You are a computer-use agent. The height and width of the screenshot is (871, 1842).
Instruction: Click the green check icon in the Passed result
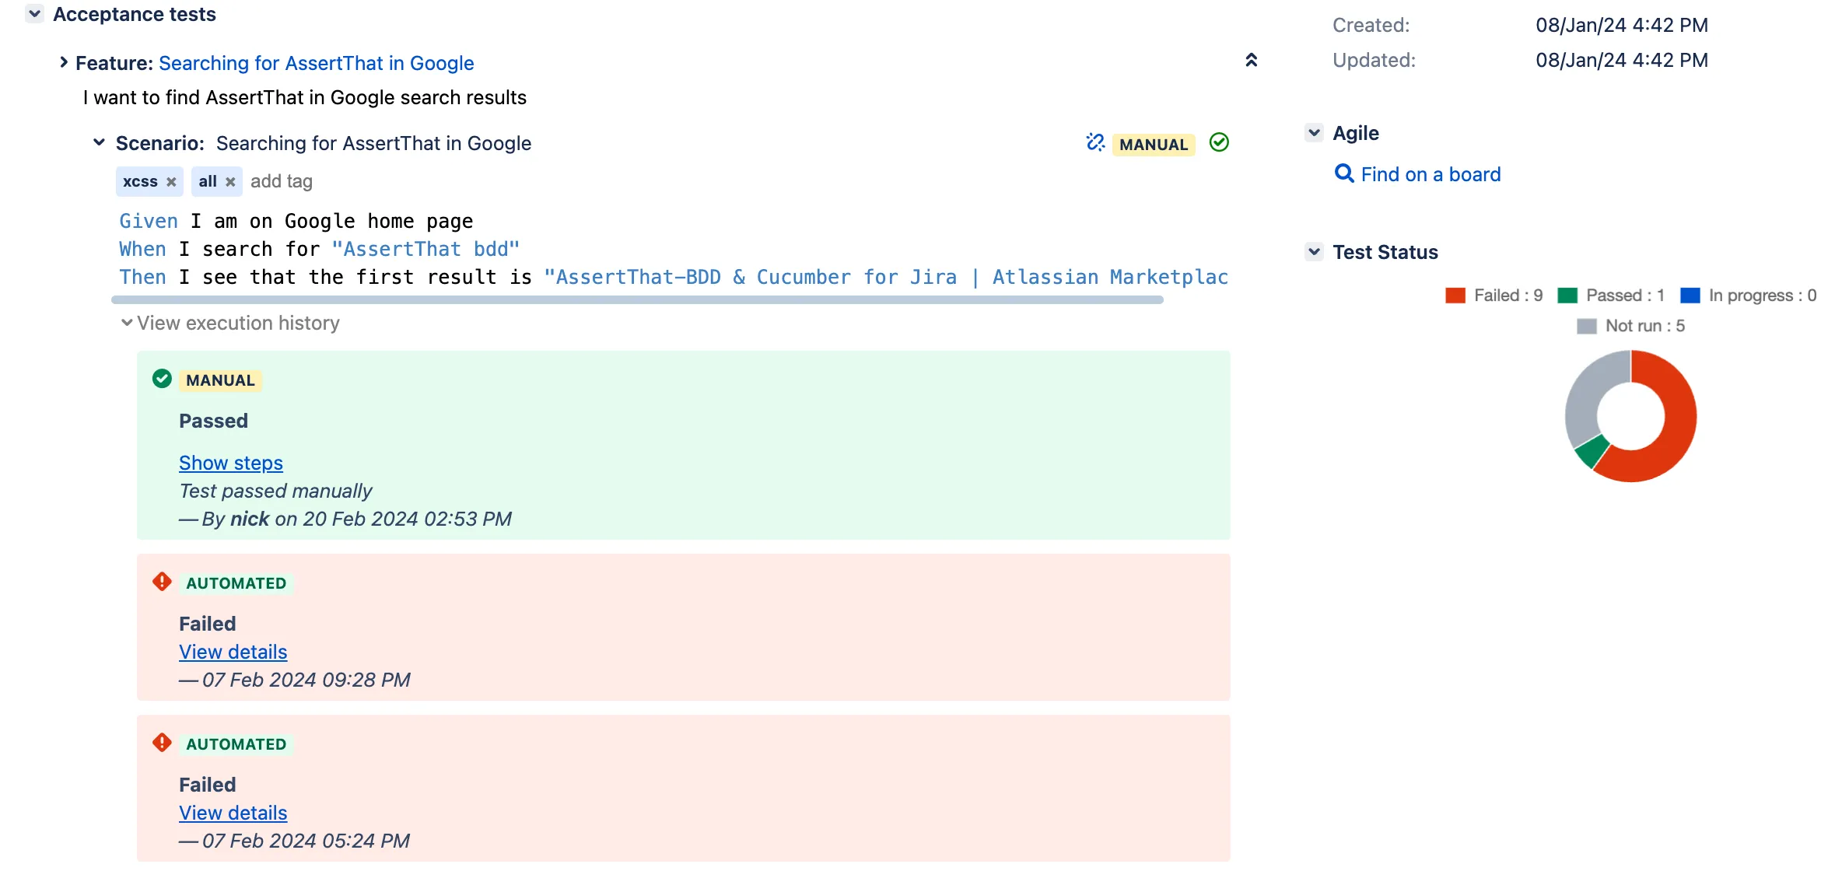pos(162,379)
